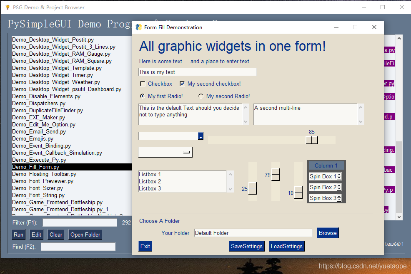Viewport: 411px width, 274px height.
Task: Click the listbox scroll up arrow
Action: click(x=230, y=174)
